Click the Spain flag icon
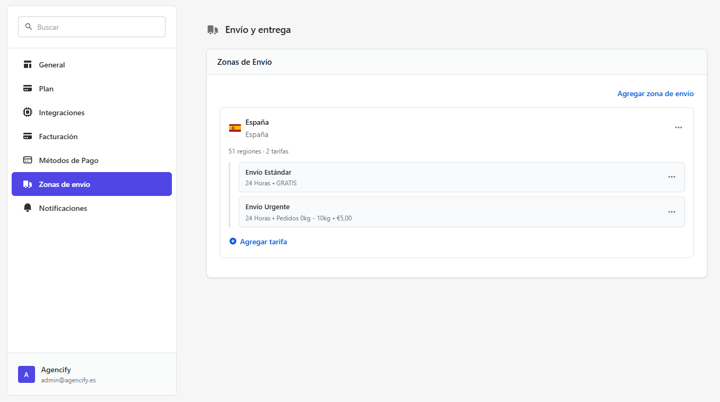Image resolution: width=720 pixels, height=402 pixels. [235, 128]
